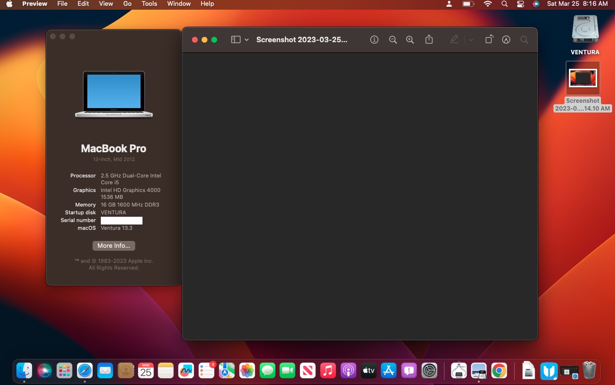Select the 'Ventura 13.3' macOS version text

point(116,228)
